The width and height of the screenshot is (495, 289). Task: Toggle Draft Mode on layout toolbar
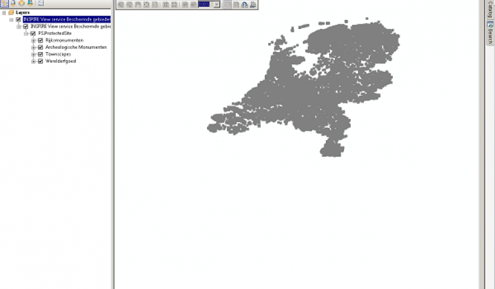click(228, 4)
